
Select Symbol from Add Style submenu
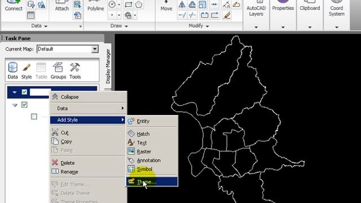pos(152,169)
